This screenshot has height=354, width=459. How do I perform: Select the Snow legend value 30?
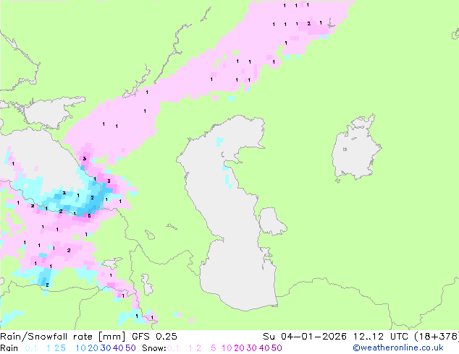[252, 348]
